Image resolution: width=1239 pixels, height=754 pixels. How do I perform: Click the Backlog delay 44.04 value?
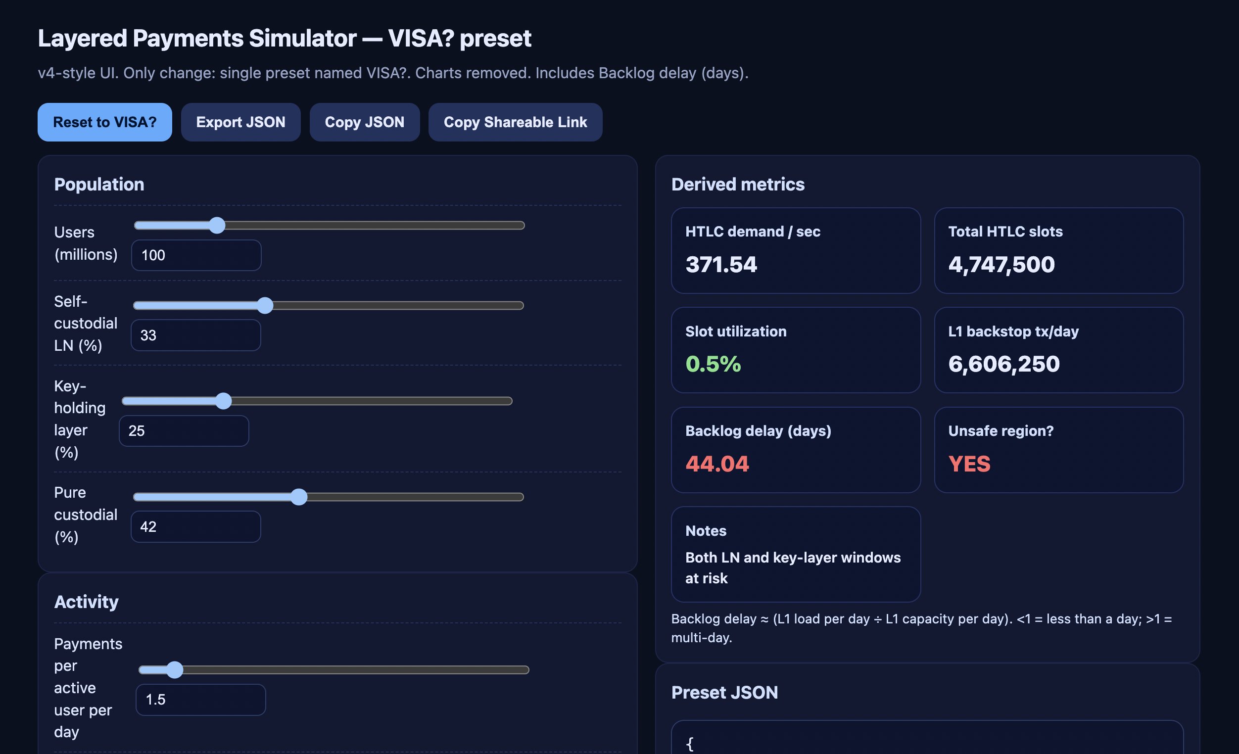point(717,464)
